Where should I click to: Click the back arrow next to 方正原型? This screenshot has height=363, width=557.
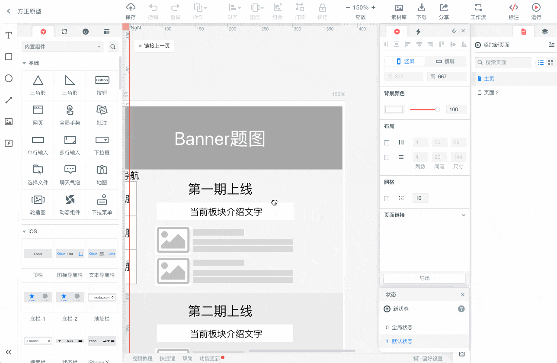(9, 12)
